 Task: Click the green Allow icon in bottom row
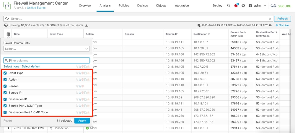(x=87, y=128)
